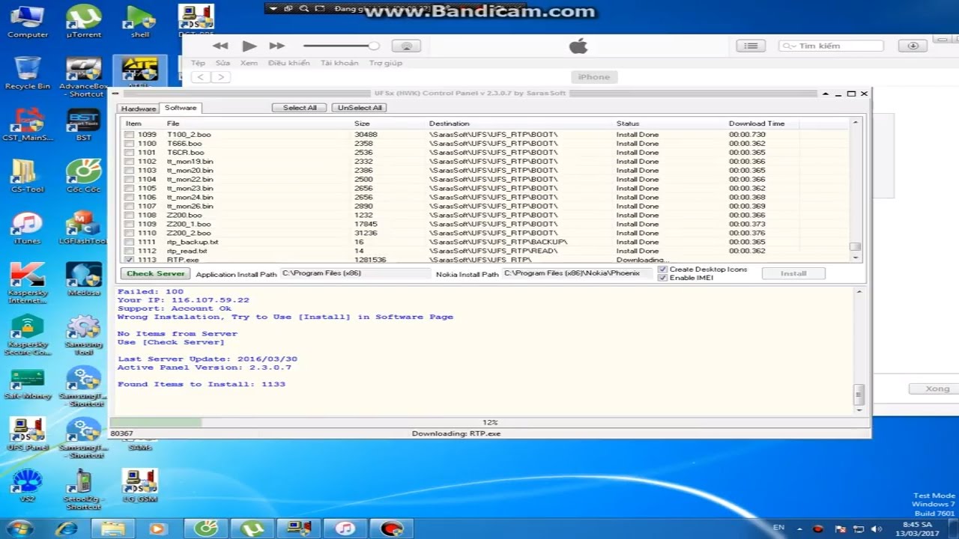Click the iTunes back navigation arrow

[x=202, y=77]
